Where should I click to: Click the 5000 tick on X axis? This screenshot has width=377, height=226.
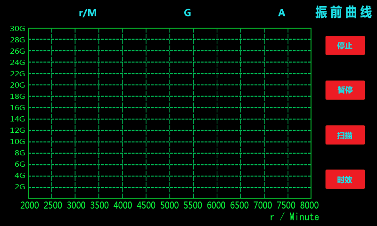[x=170, y=206]
